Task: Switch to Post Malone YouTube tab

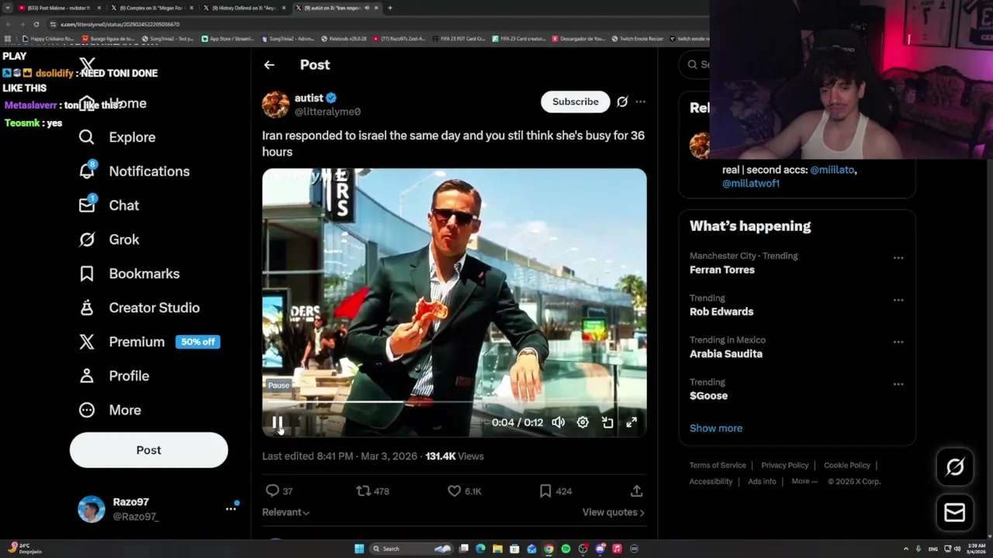Action: point(59,8)
